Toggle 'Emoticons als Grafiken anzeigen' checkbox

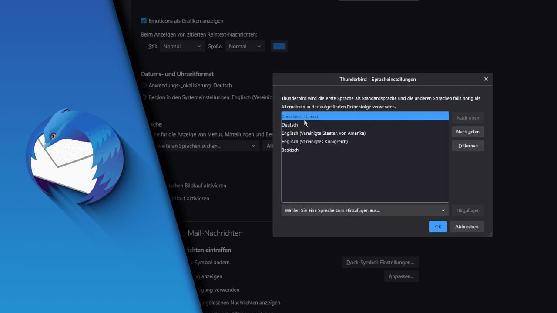click(144, 21)
